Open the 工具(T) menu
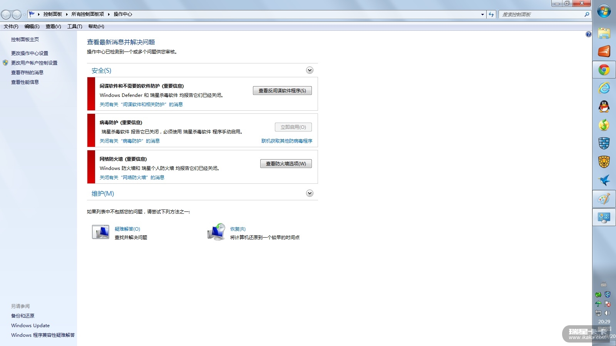 [75, 27]
